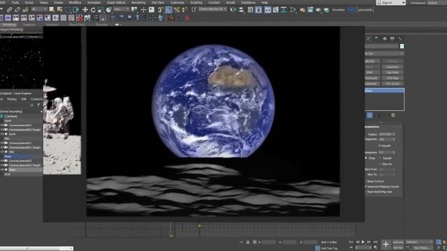
Task: Select the Move transform tool
Action: pos(85,10)
